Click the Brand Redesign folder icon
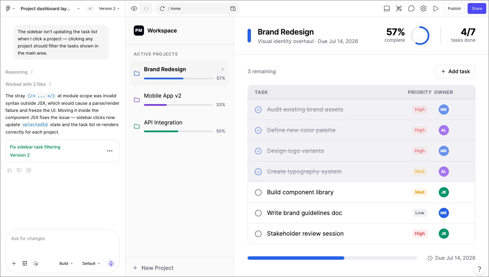Screen dimensions: 489x277 pyautogui.click(x=137, y=73)
